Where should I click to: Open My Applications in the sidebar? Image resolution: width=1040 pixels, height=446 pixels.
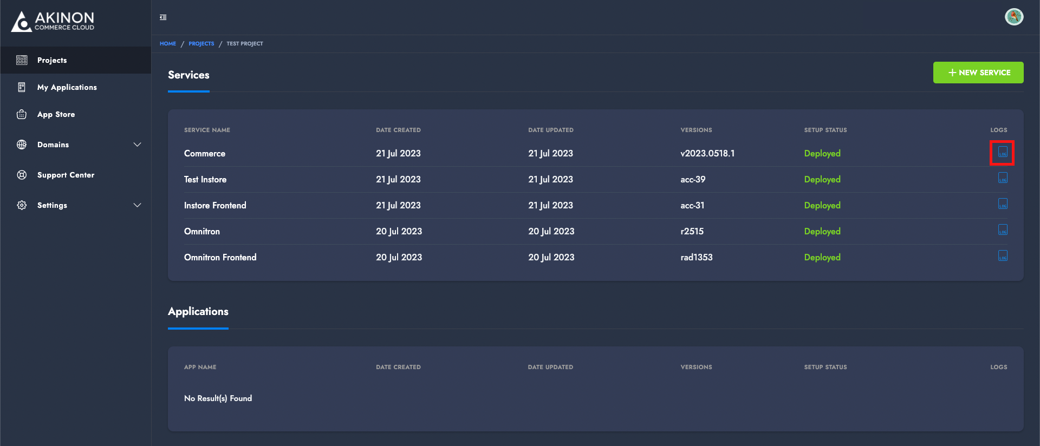point(67,87)
